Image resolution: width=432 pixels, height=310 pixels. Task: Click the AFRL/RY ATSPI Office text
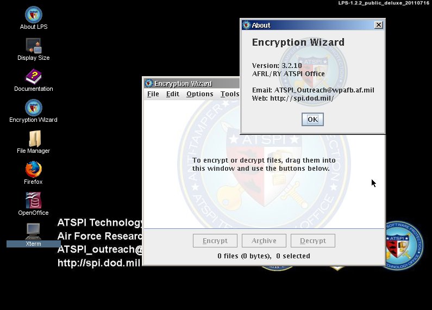coord(289,74)
